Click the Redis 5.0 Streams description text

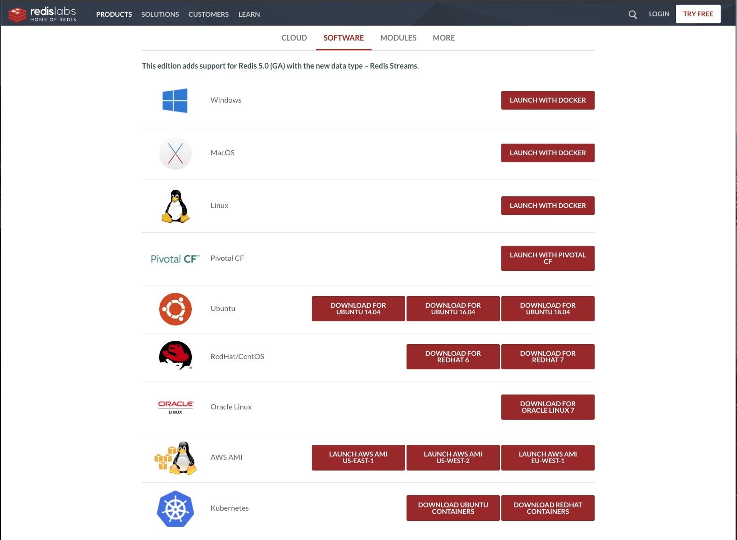(280, 66)
